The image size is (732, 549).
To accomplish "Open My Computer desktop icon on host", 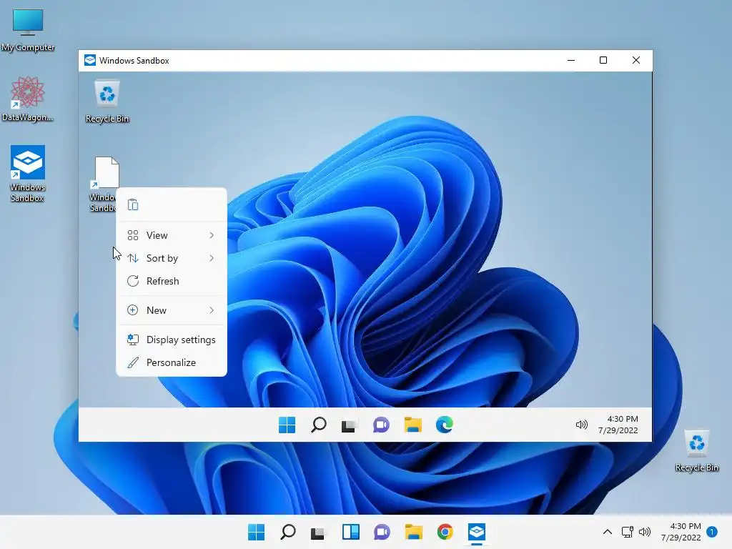I will 28,30.
